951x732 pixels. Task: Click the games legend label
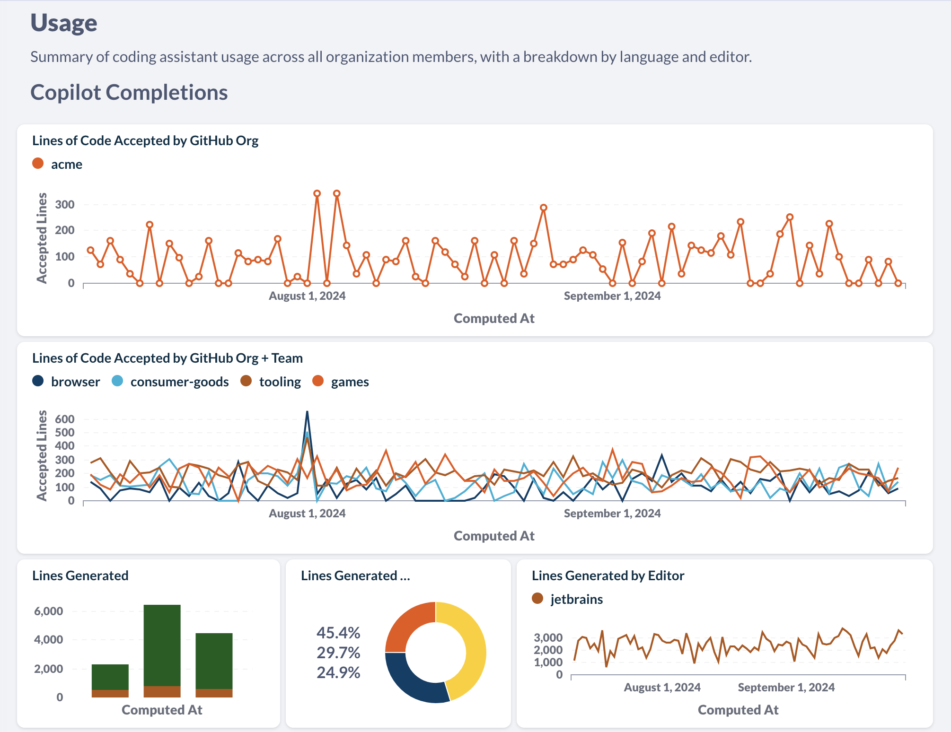[x=350, y=382]
